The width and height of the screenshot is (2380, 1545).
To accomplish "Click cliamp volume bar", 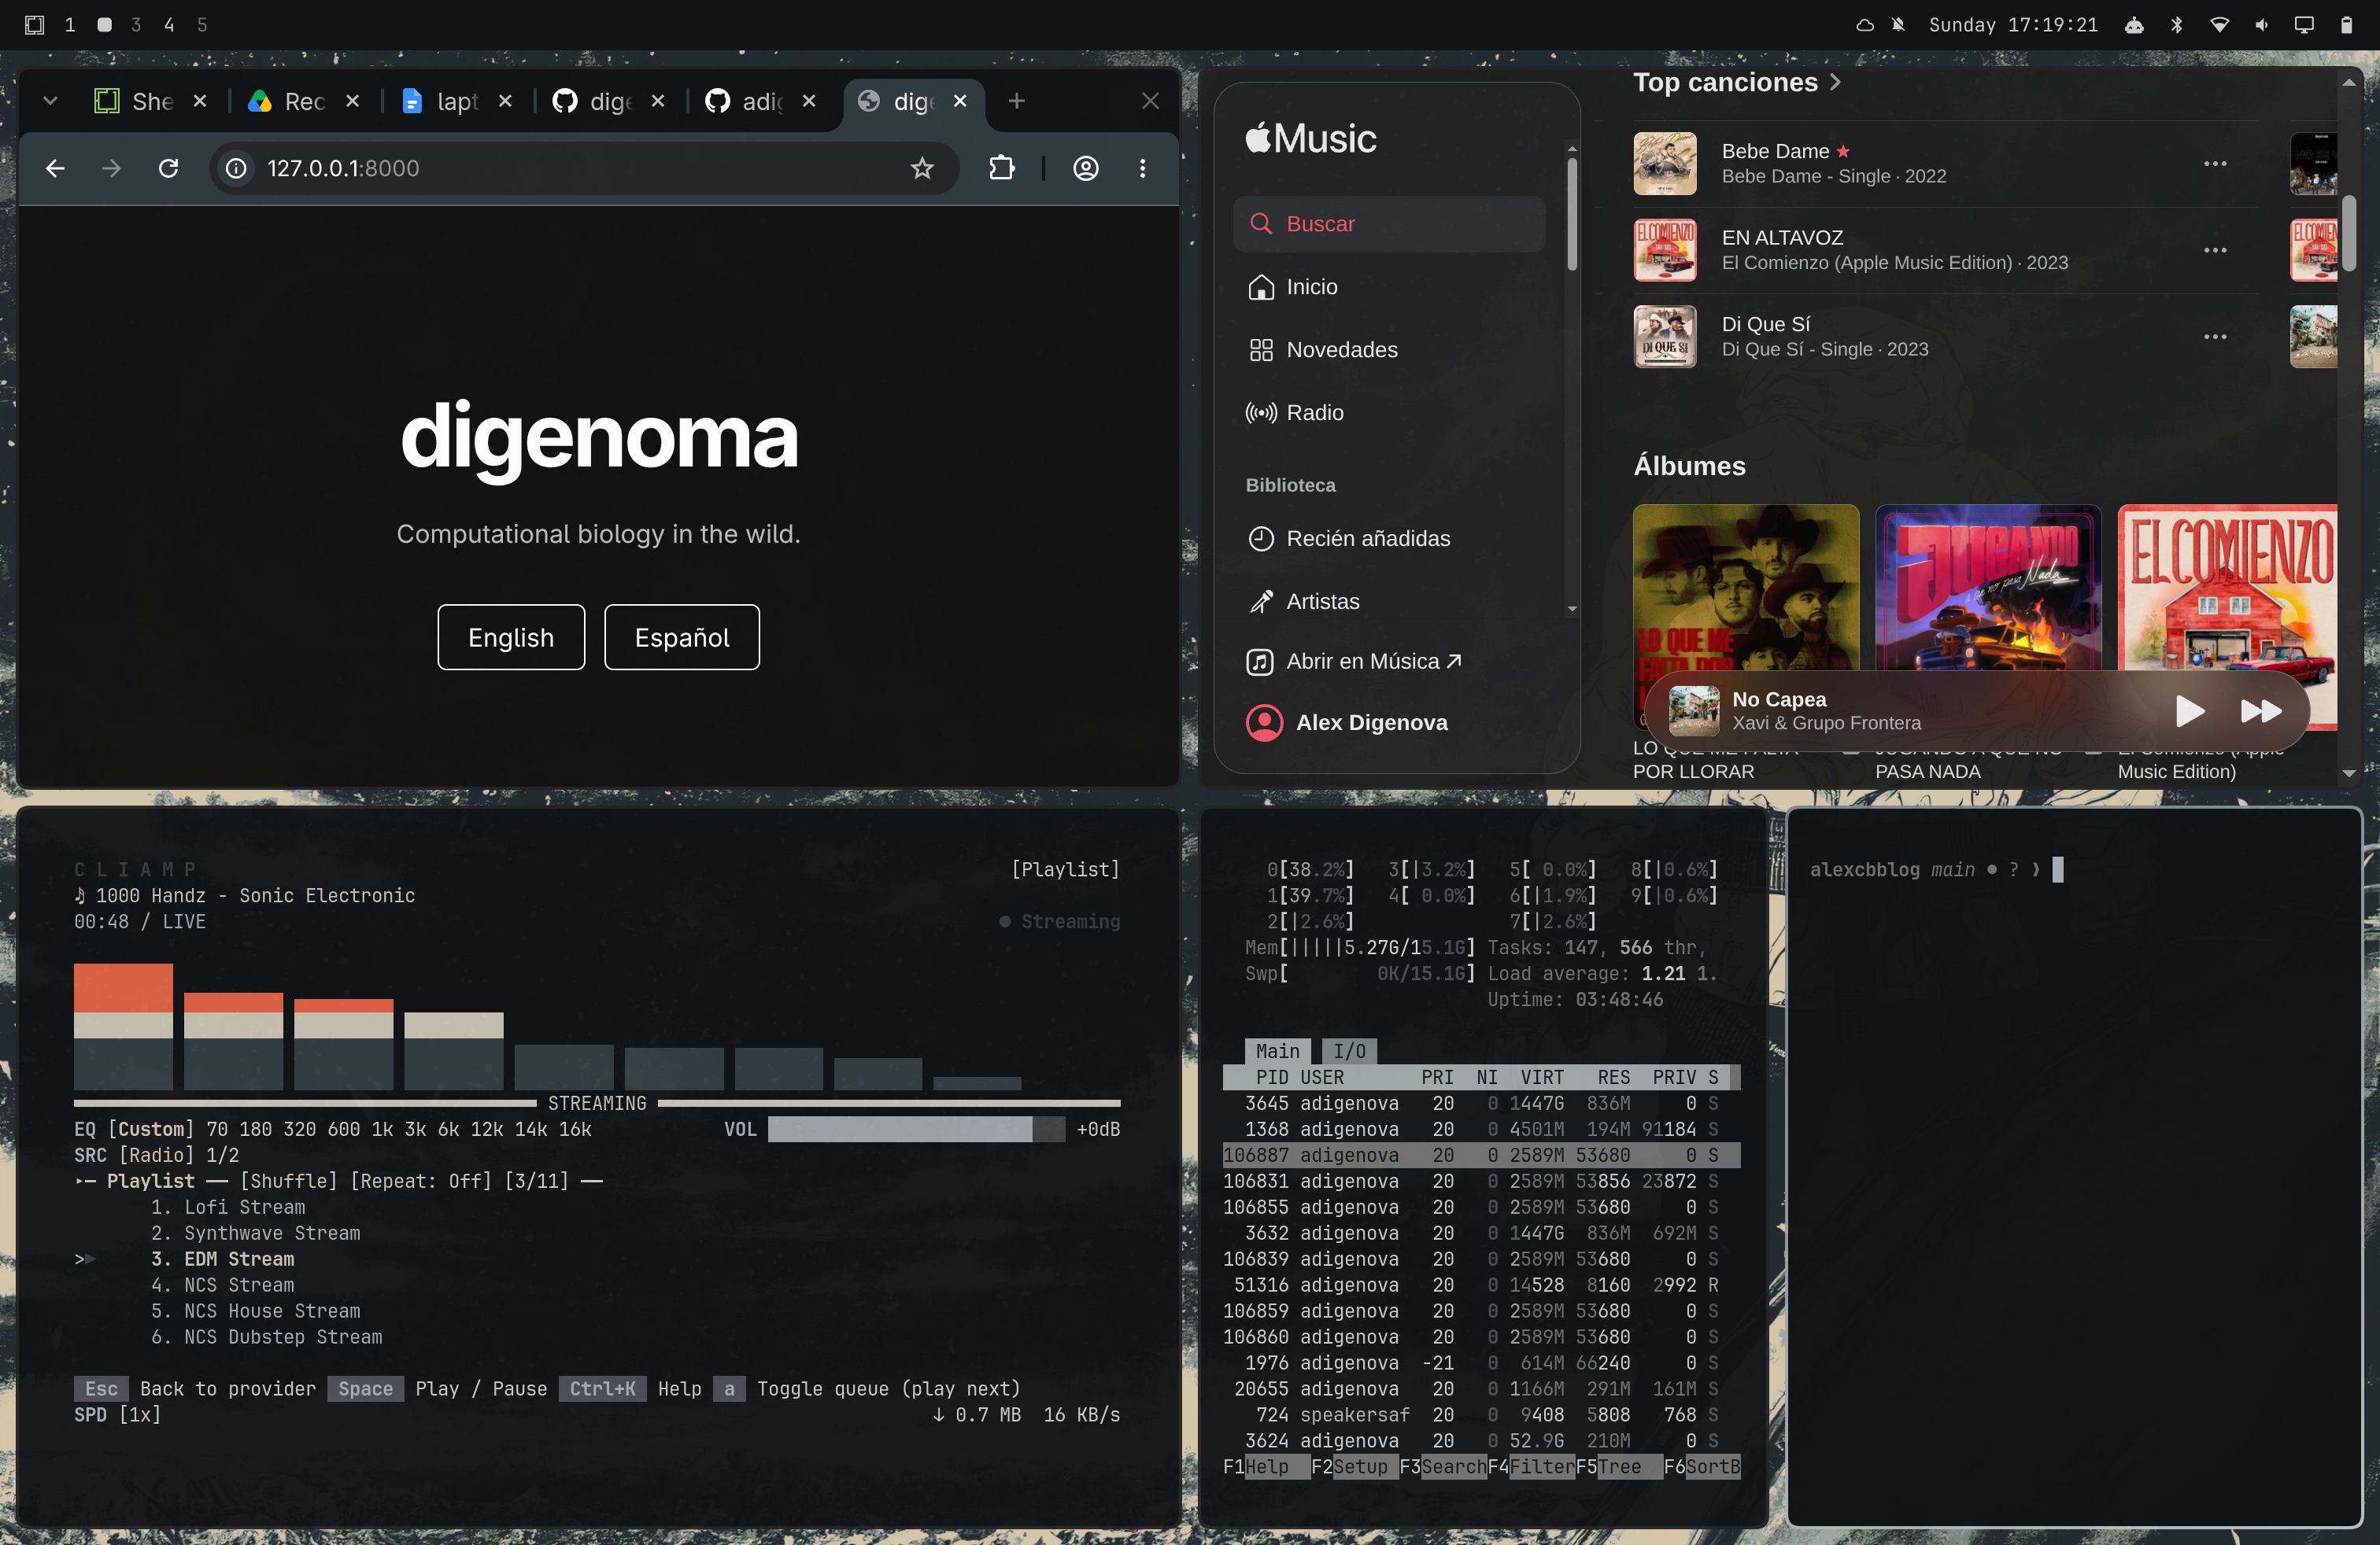I will 915,1130.
